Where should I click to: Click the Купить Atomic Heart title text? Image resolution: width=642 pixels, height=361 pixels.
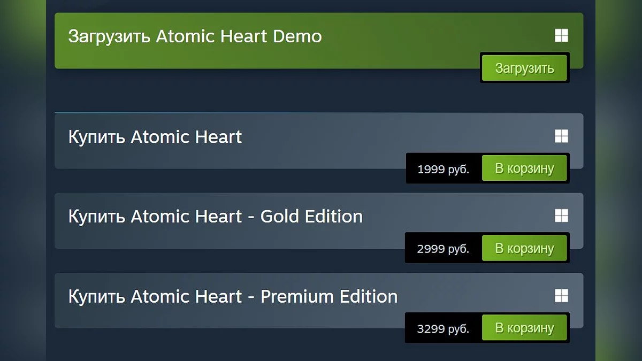click(155, 137)
